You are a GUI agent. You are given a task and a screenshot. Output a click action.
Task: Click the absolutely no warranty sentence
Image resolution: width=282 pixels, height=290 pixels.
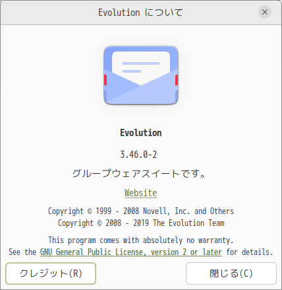click(x=141, y=240)
